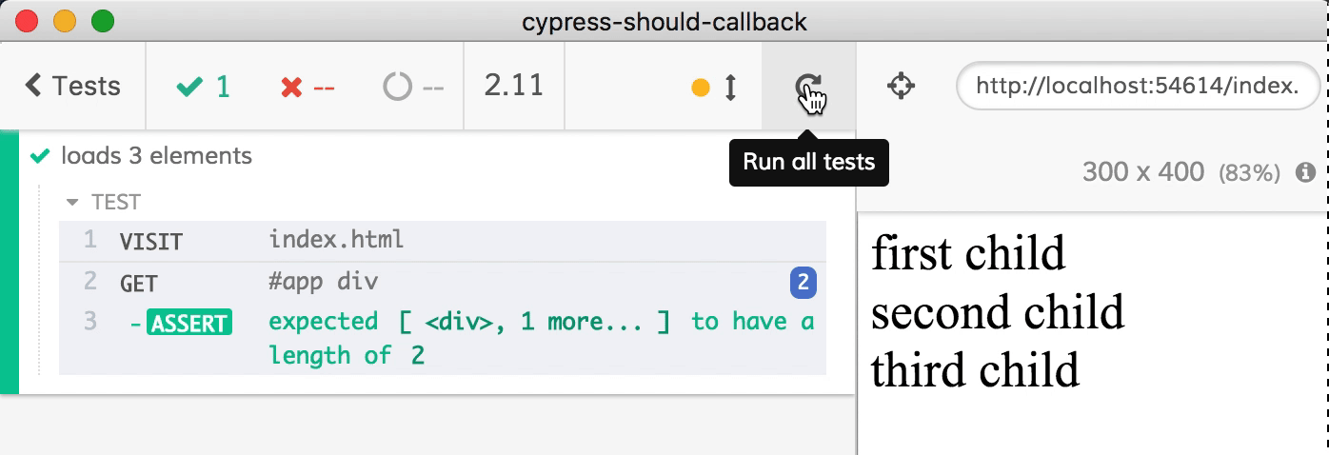Select the GET #app div command
This screenshot has width=1329, height=455.
point(443,282)
